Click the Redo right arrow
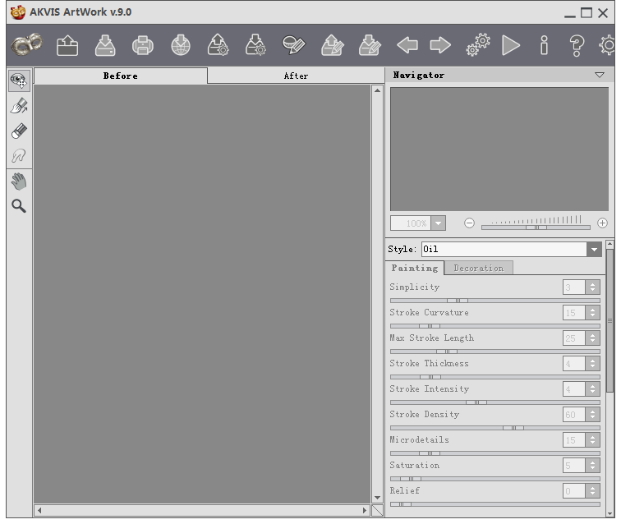 [440, 45]
